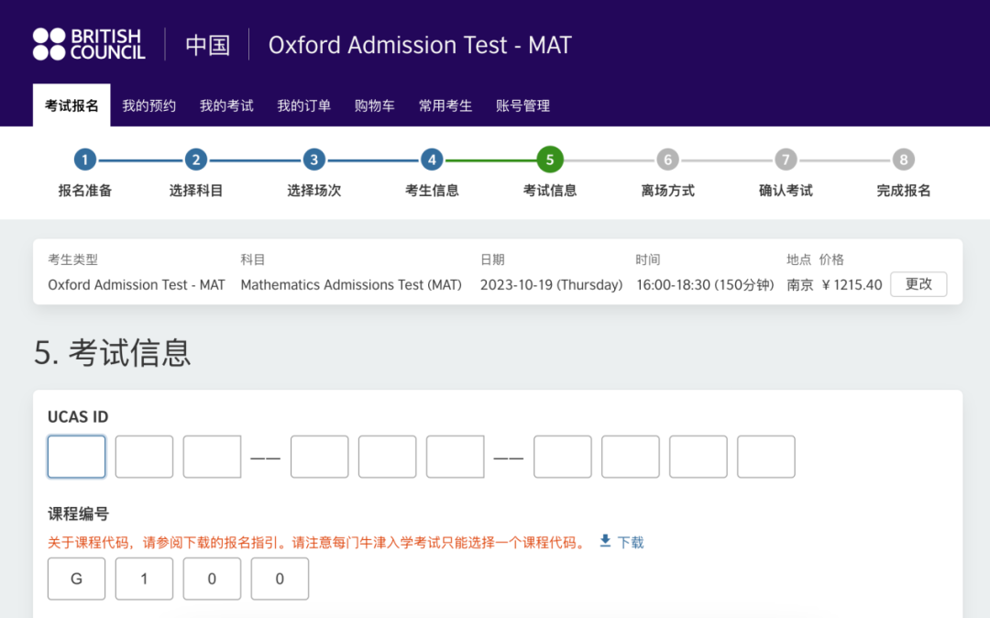
Task: Click the UCAS ID label
Action: click(x=78, y=416)
